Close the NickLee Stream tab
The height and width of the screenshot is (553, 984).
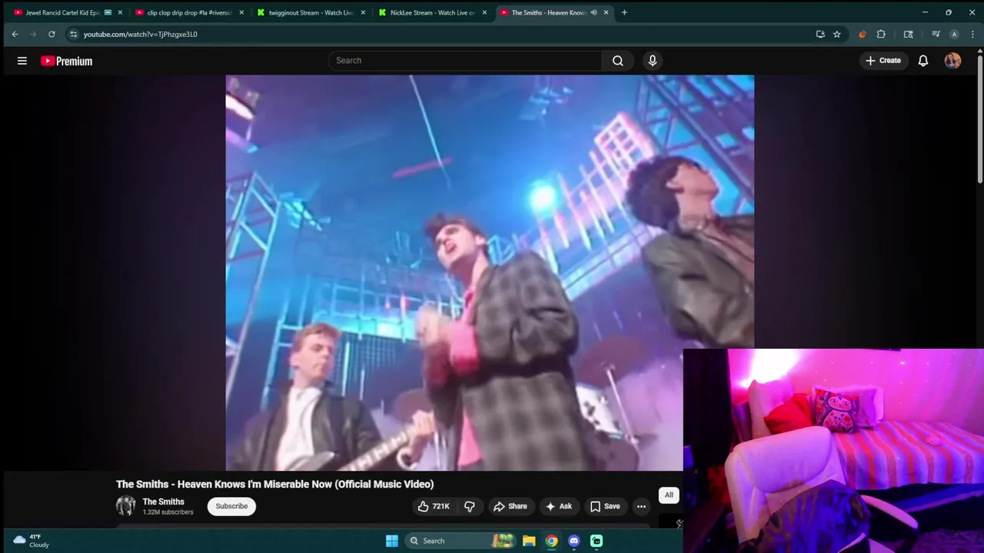click(484, 12)
